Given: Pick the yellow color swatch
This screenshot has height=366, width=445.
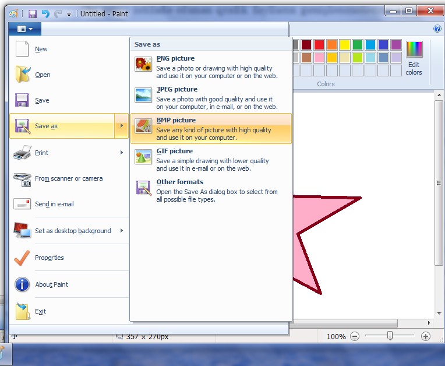Looking at the screenshot, I should 345,44.
